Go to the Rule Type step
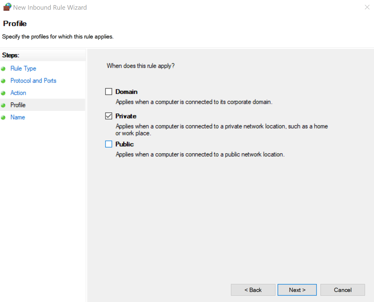The image size is (374, 302). pyautogui.click(x=23, y=68)
